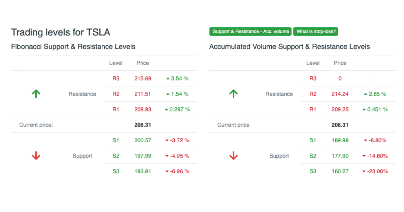The height and width of the screenshot is (212, 404).
Task: Click the Price column header in Fibonacci table
Action: [x=143, y=63]
